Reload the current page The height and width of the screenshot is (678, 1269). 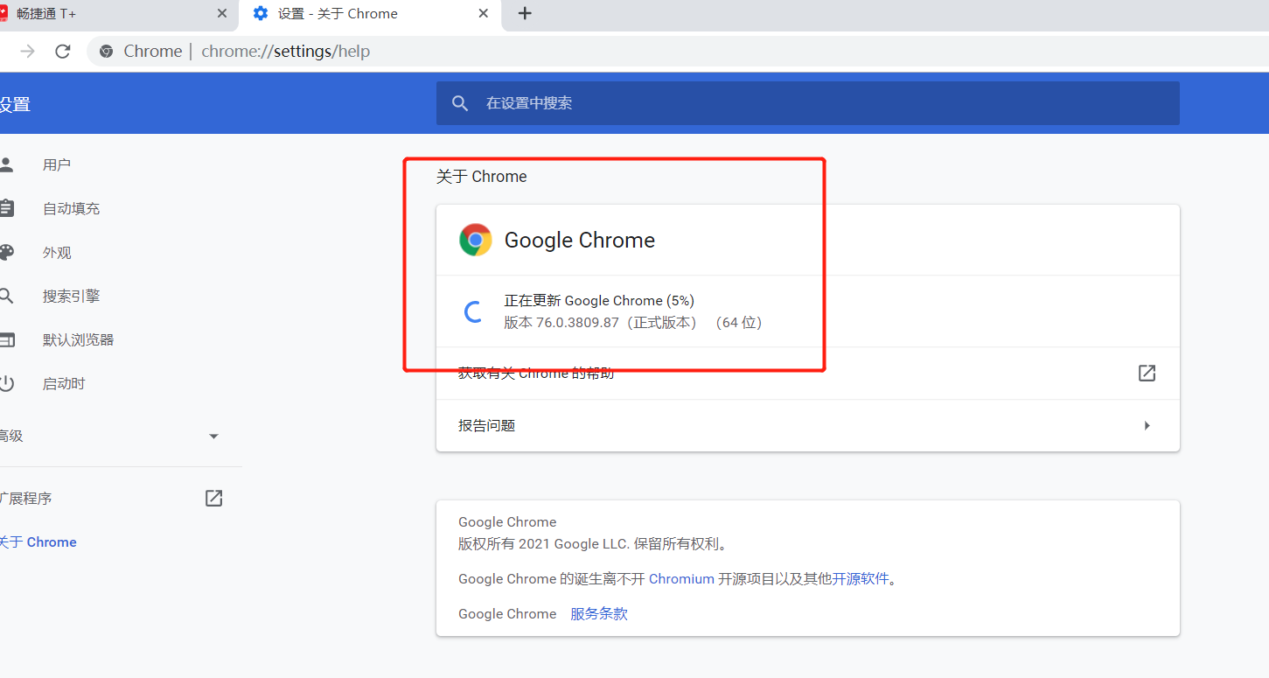(x=62, y=51)
